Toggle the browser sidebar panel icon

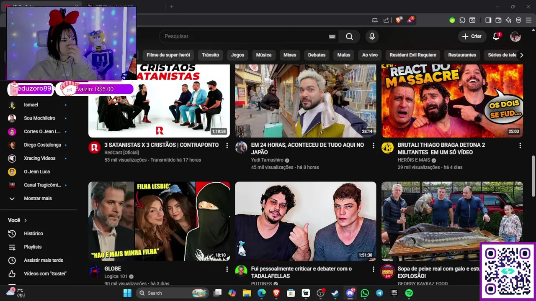pos(488,20)
